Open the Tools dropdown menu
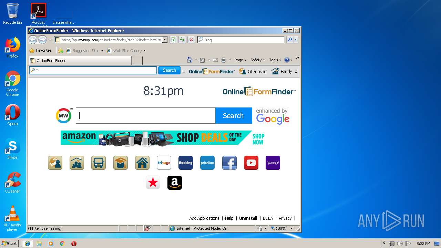441x248 pixels. [x=275, y=60]
